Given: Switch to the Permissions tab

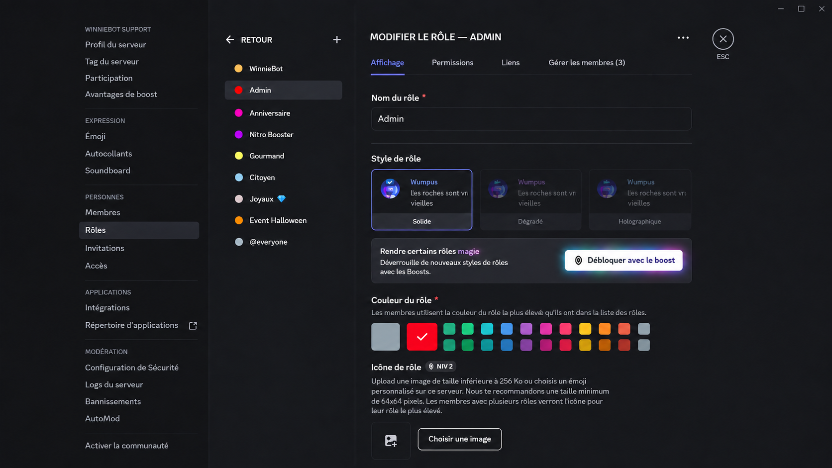Looking at the screenshot, I should point(452,63).
